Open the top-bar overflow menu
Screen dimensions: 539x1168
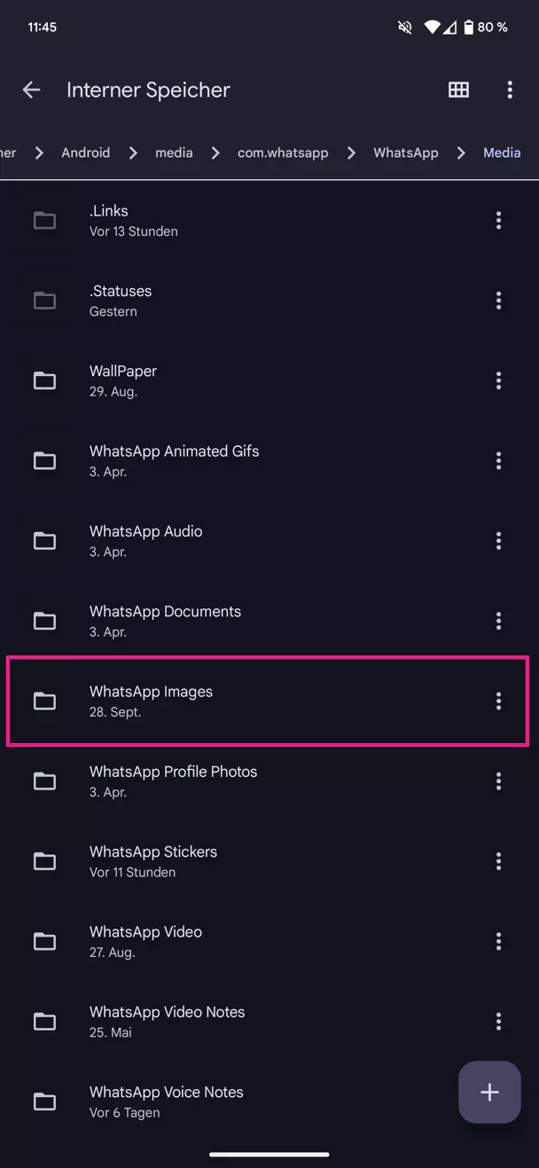509,90
